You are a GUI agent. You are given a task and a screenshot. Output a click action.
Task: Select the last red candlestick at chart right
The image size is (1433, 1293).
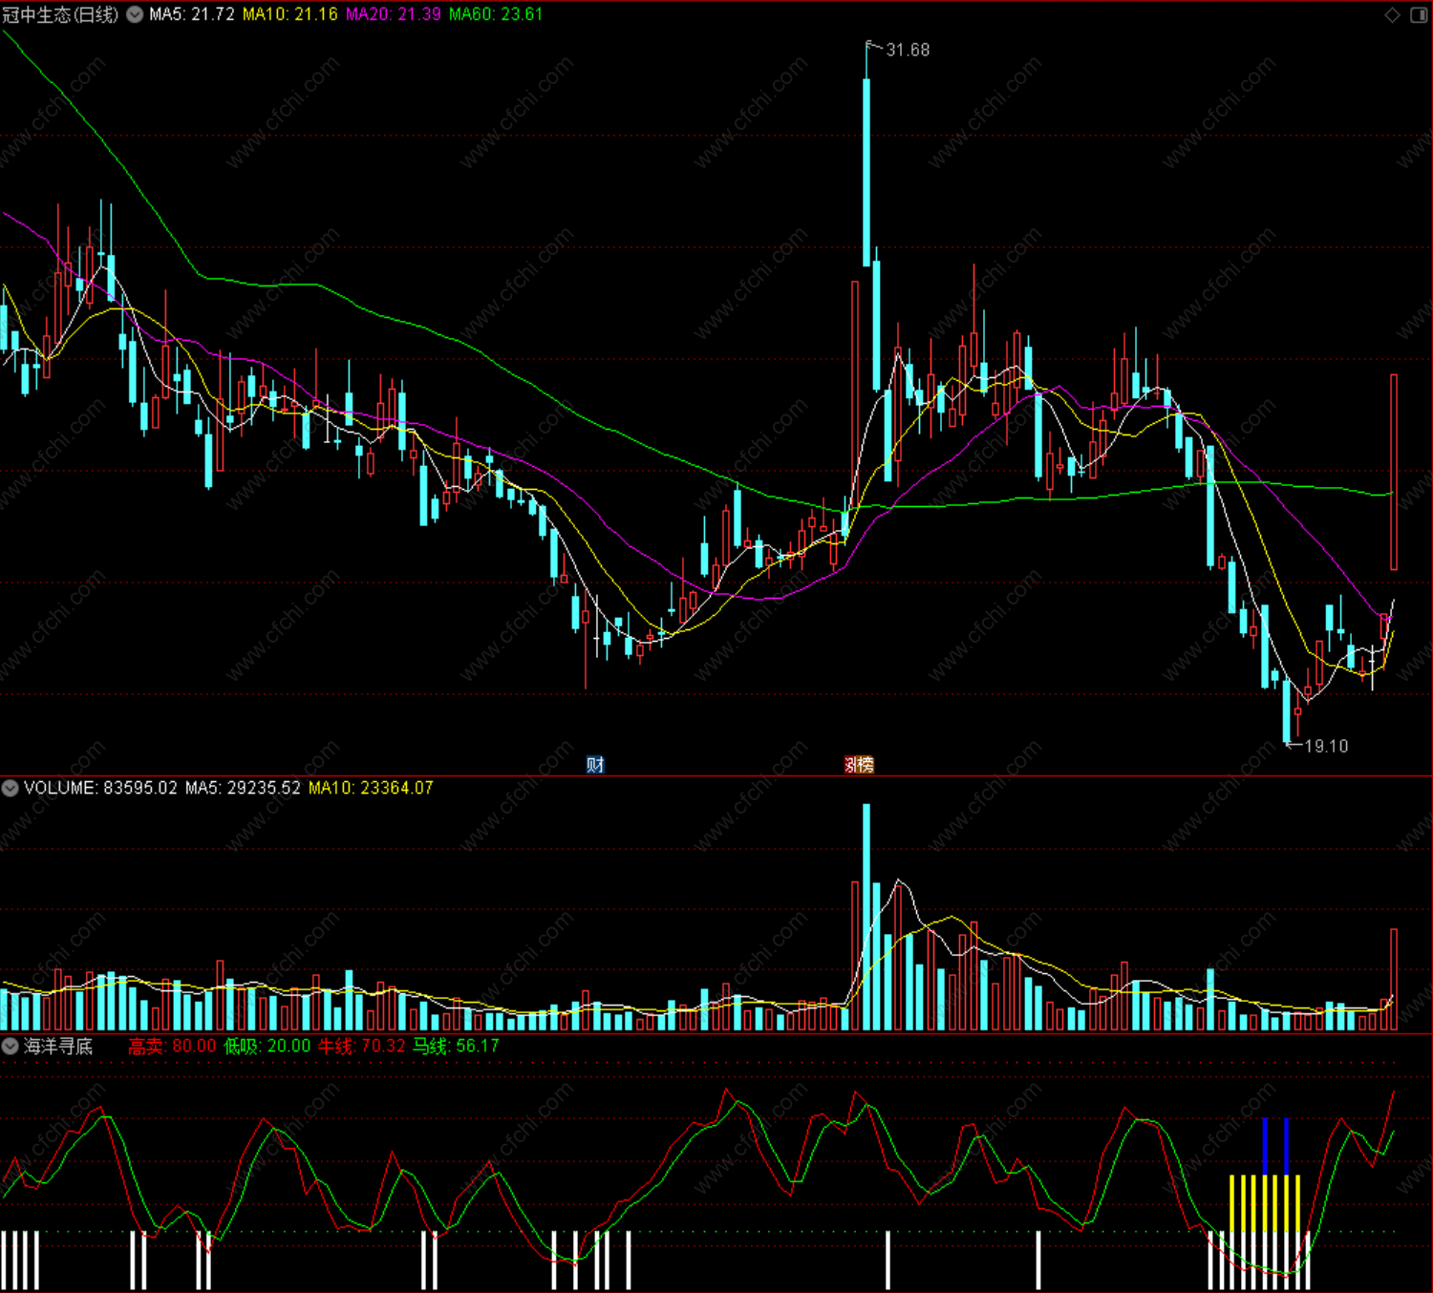coord(1394,473)
